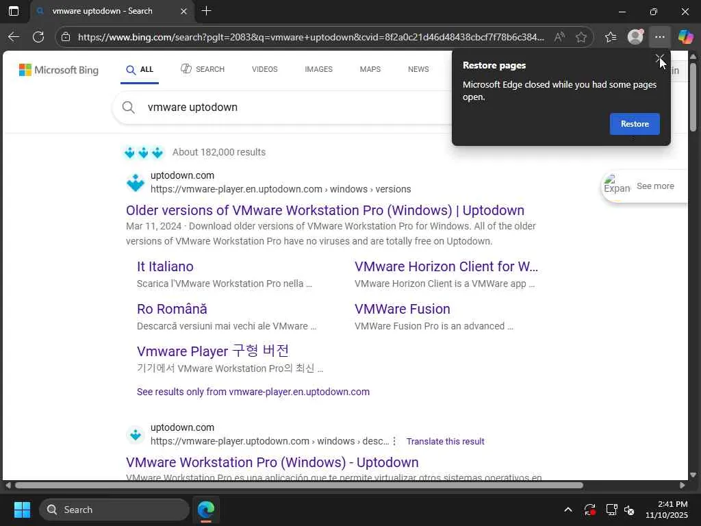Screen dimensions: 701x526
Task: Refresh the Bing search page
Action: pyautogui.click(x=38, y=37)
